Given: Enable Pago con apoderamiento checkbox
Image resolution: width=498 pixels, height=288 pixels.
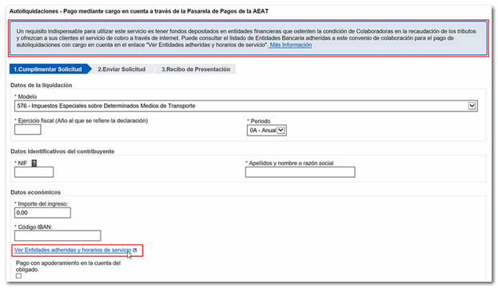Looking at the screenshot, I should pos(18,276).
